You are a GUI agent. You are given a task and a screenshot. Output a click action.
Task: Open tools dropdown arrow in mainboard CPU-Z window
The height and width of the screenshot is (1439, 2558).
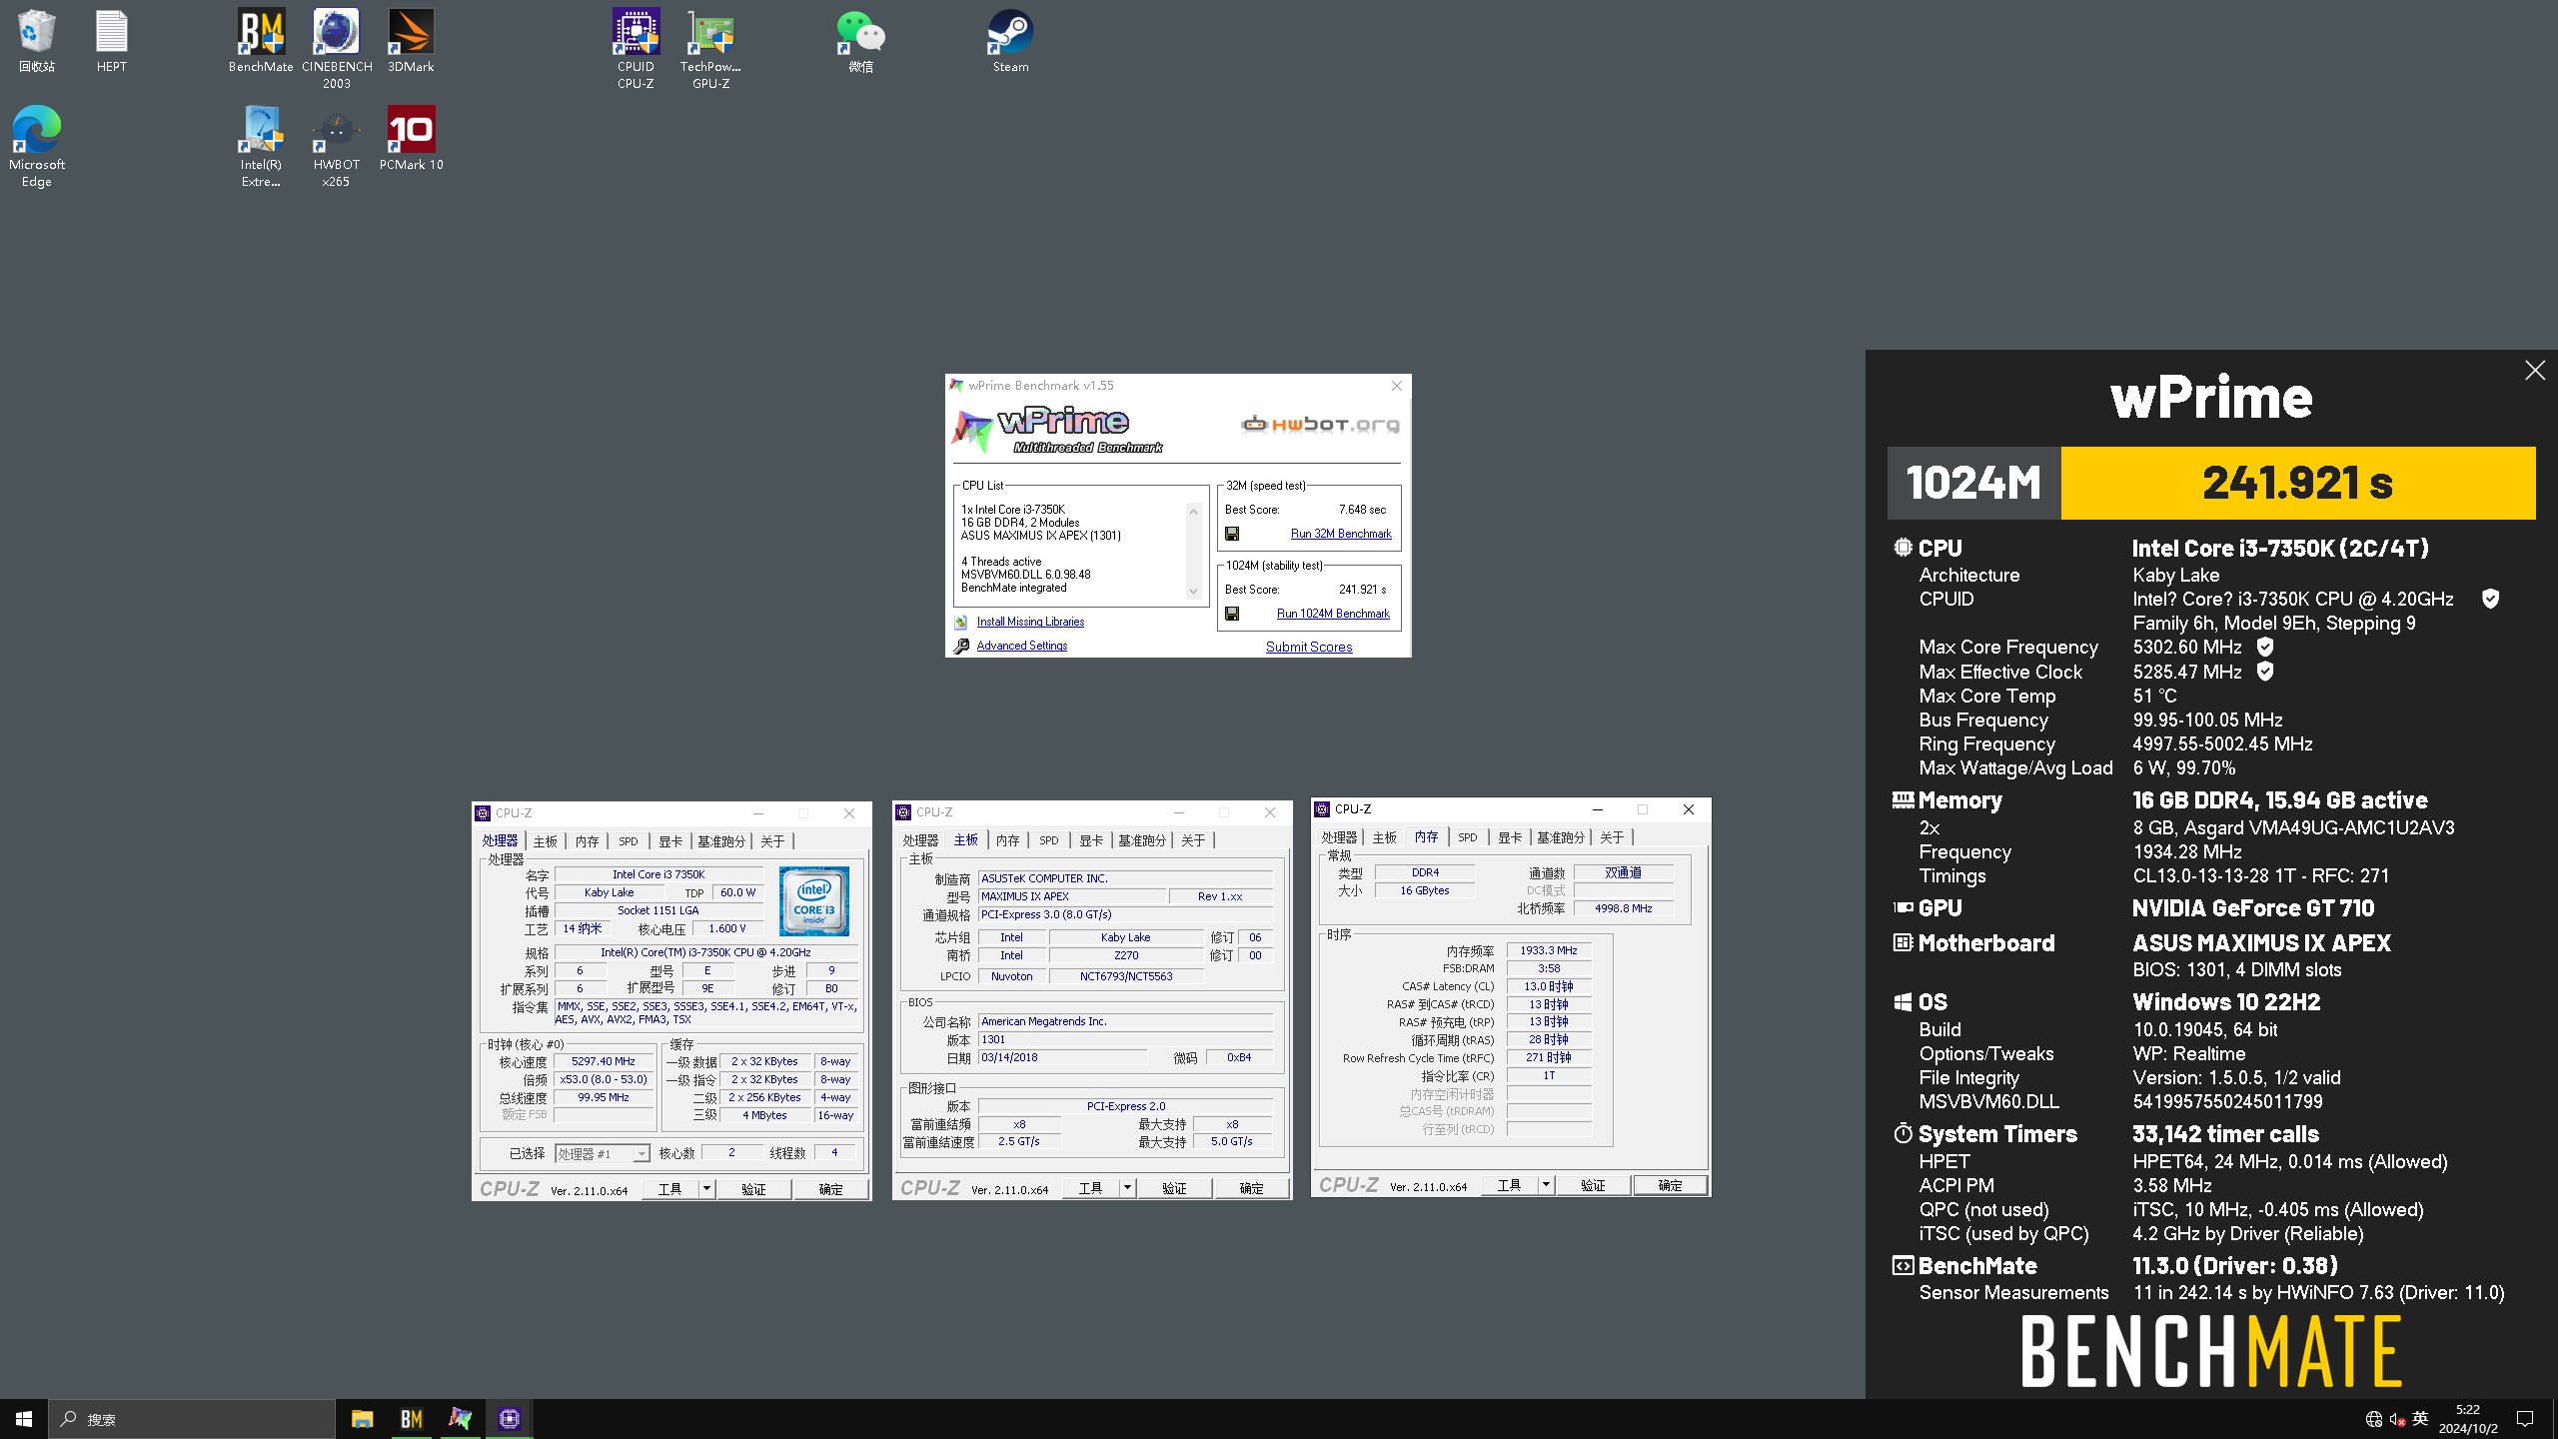(x=1127, y=1187)
